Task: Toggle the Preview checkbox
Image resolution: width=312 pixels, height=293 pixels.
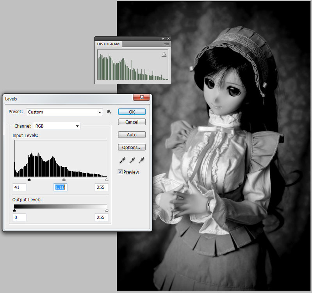Action: pos(120,172)
